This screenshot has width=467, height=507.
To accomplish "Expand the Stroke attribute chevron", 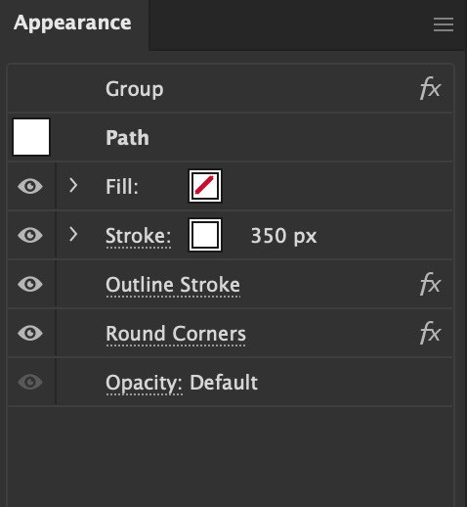I will click(73, 234).
